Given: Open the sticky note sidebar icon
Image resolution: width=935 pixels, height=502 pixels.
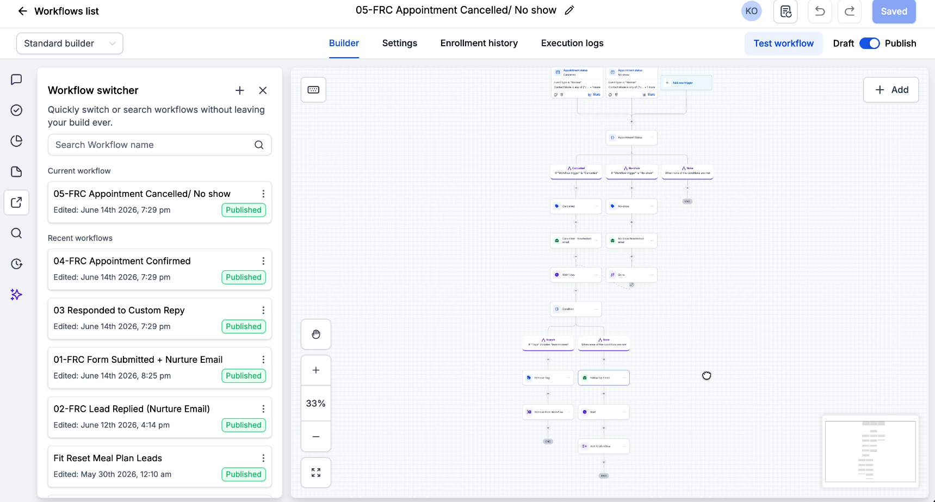Looking at the screenshot, I should pyautogui.click(x=16, y=172).
